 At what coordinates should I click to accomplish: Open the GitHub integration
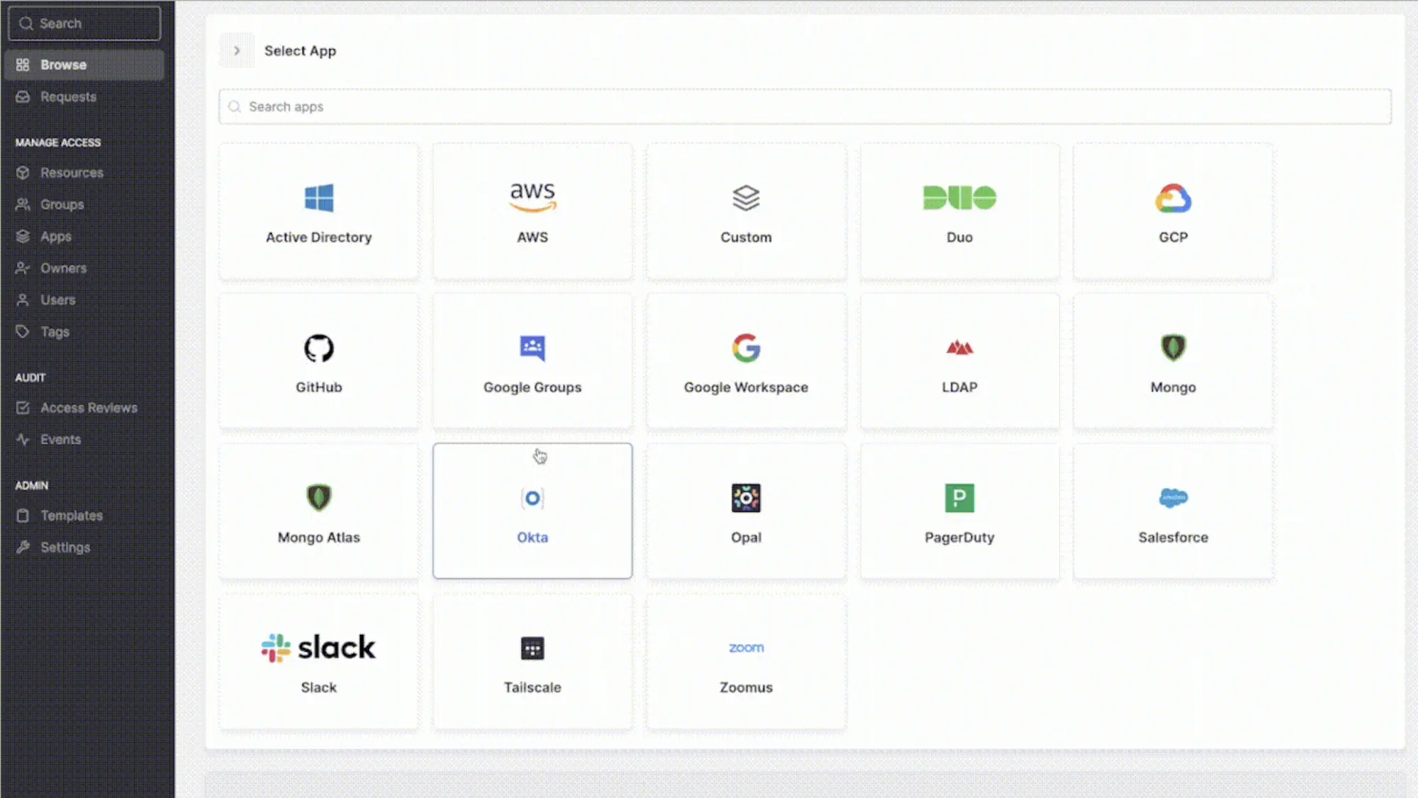pos(318,362)
